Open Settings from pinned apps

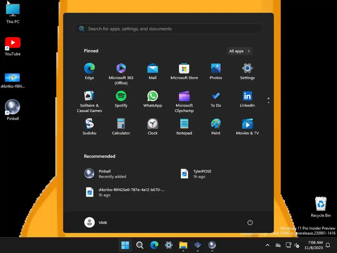[247, 71]
